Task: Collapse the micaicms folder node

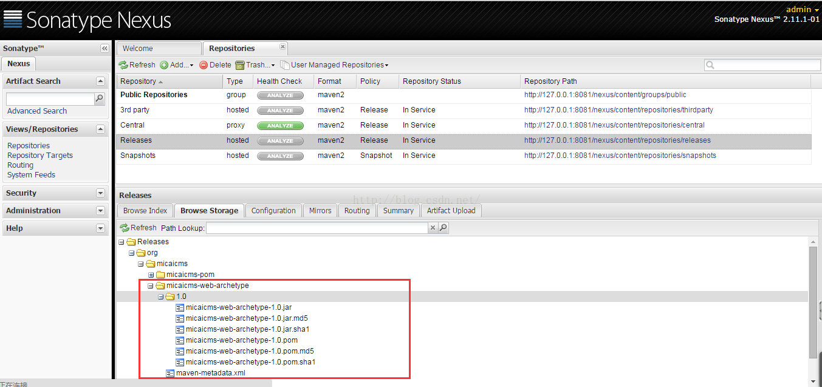Action: pyautogui.click(x=141, y=264)
